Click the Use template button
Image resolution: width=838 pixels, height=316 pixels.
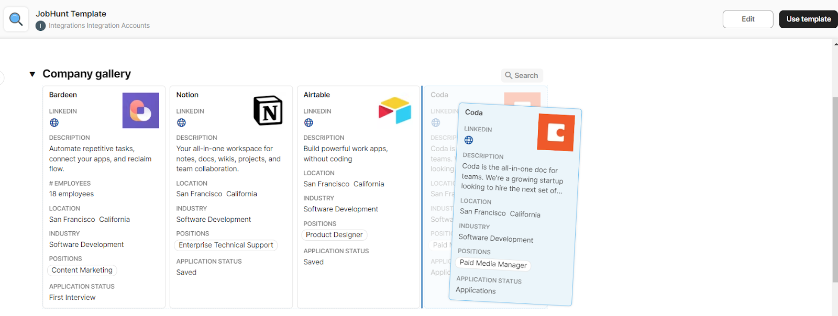coord(808,19)
